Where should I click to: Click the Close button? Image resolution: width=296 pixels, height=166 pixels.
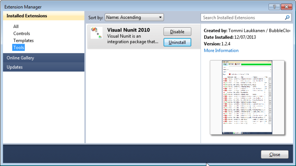point(275,154)
